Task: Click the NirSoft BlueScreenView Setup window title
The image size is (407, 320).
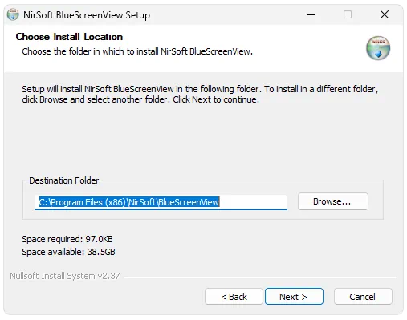Action: pos(87,15)
